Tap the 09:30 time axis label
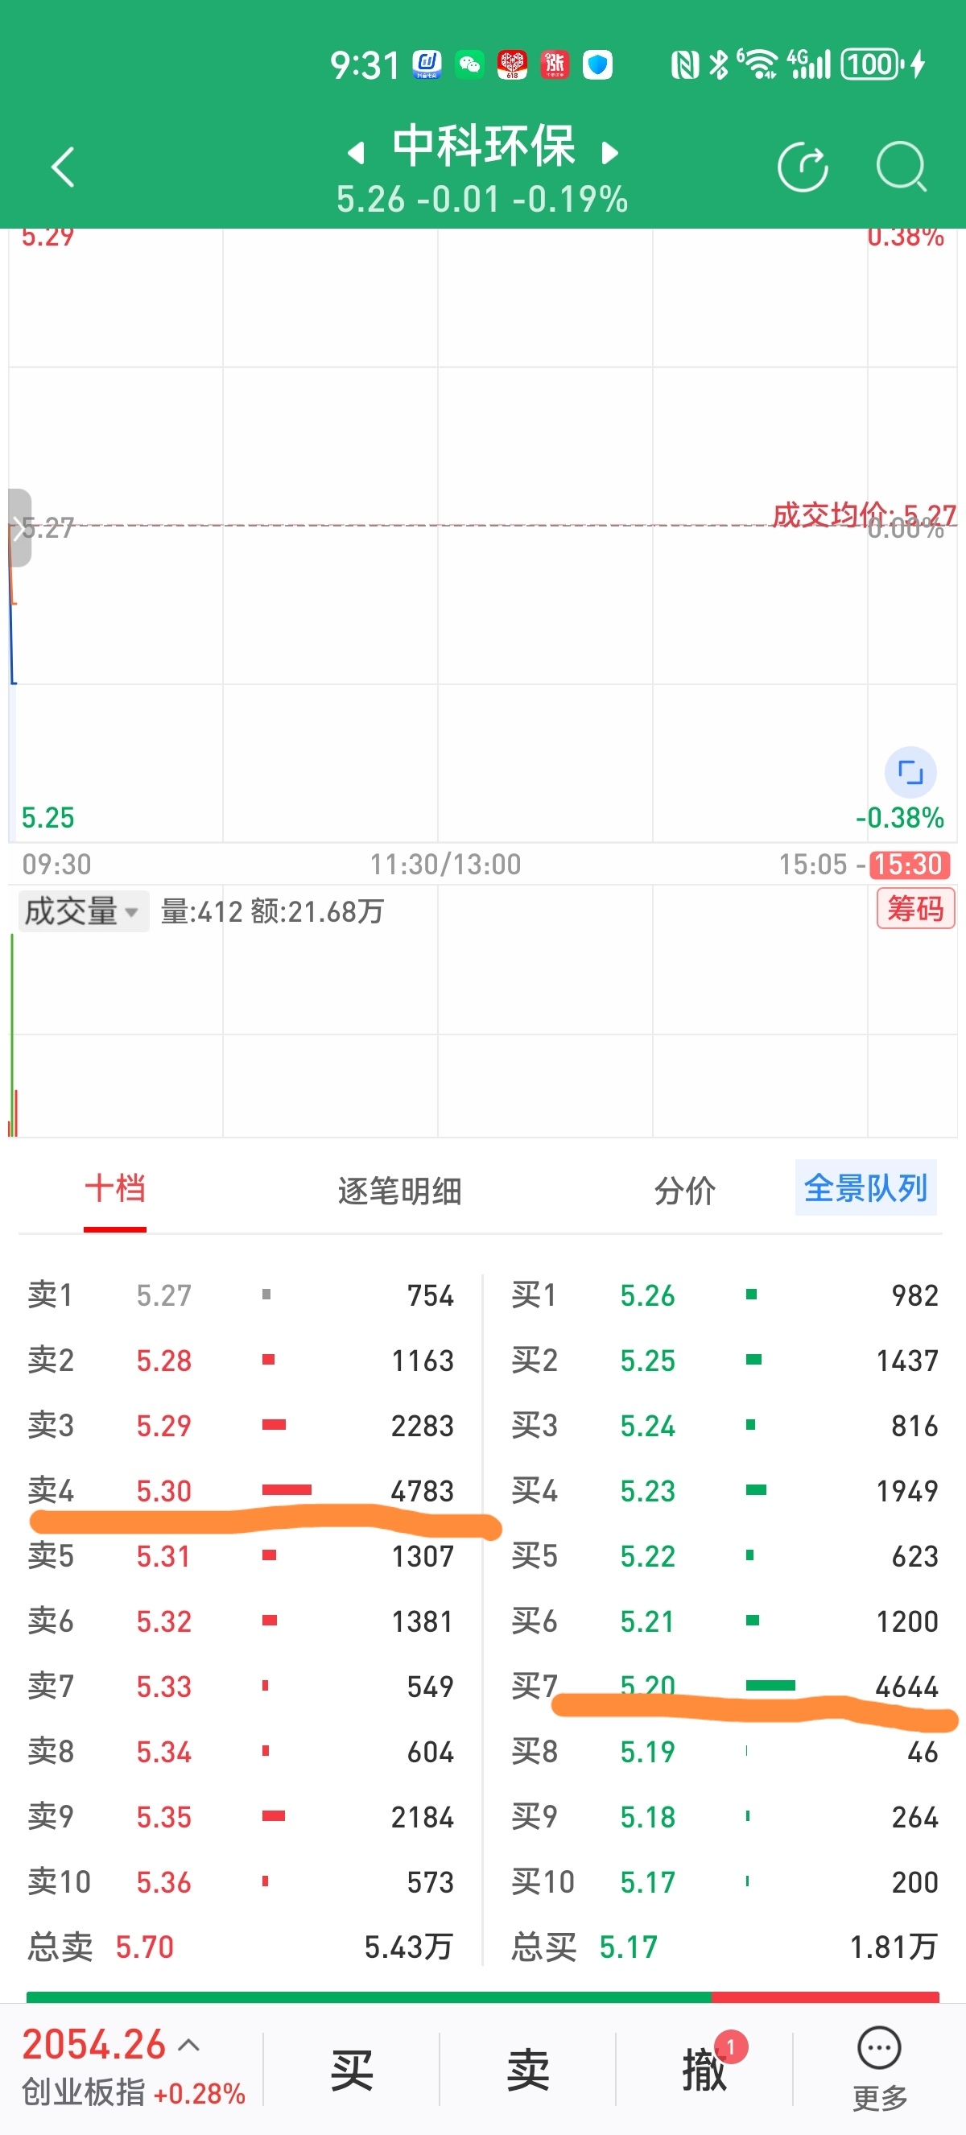Image resolution: width=966 pixels, height=2135 pixels. tap(56, 865)
